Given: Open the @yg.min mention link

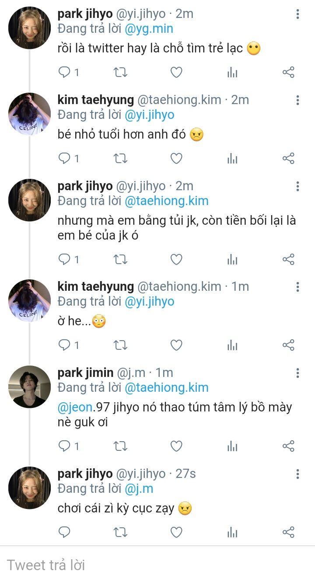Looking at the screenshot, I should tap(149, 29).
